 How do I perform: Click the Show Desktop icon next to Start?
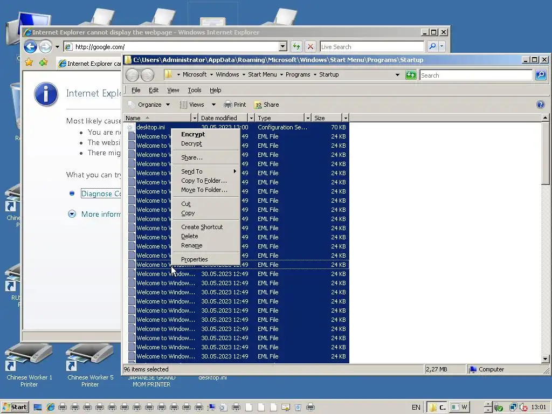[38, 408]
